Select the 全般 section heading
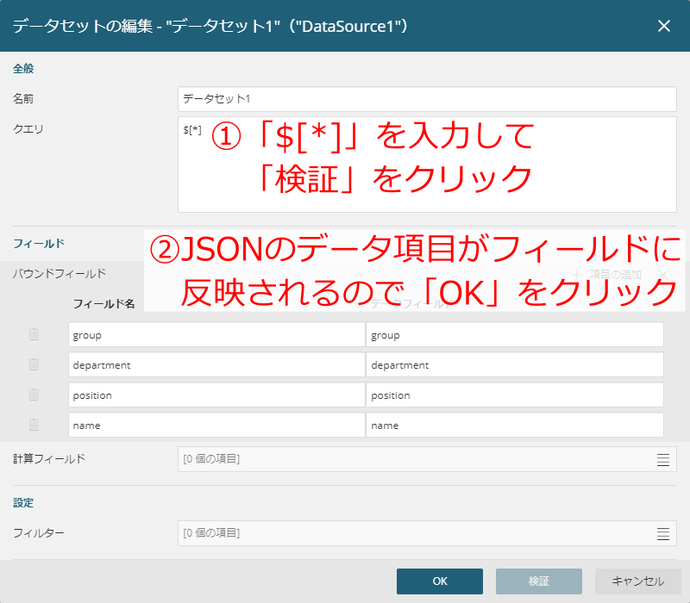 point(23,69)
